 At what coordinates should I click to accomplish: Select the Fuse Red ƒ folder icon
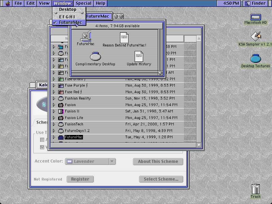click(61, 92)
